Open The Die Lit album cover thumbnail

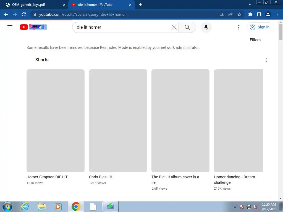point(180,121)
